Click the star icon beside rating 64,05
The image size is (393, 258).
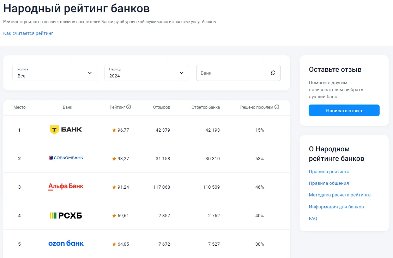pyautogui.click(x=114, y=244)
